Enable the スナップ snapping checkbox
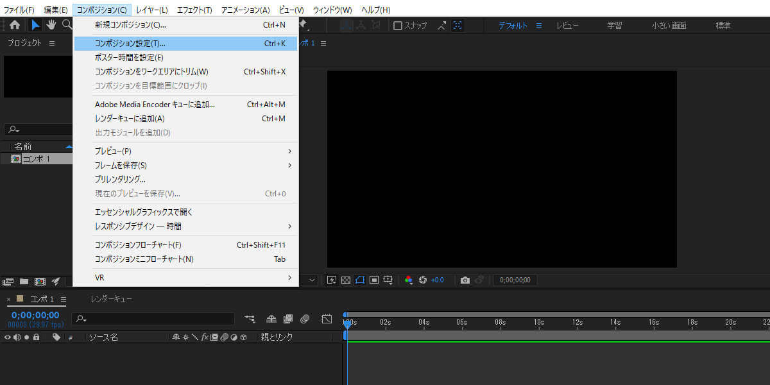 click(x=398, y=26)
